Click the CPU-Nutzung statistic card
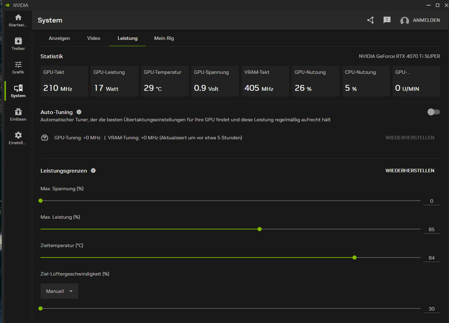This screenshot has width=449, height=323. click(x=366, y=81)
